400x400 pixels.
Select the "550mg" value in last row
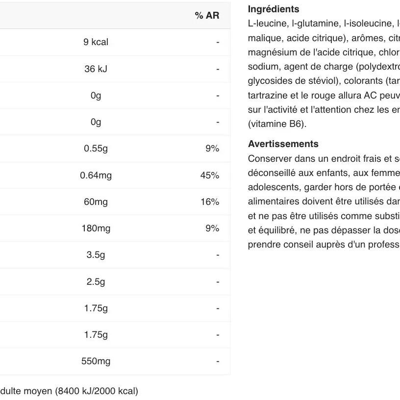(96, 361)
